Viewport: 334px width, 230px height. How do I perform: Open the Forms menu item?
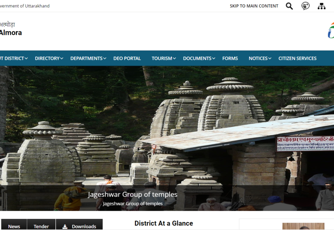click(x=230, y=58)
